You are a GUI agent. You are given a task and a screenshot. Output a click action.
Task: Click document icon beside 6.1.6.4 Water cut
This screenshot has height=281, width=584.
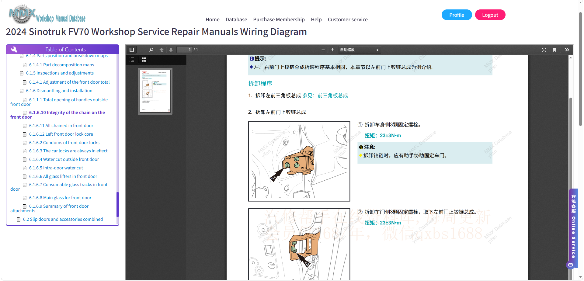click(25, 160)
